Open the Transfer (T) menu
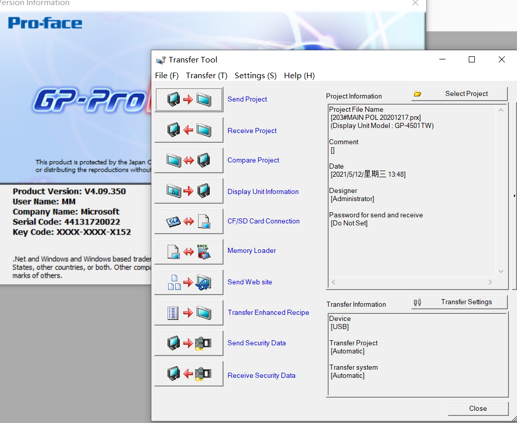 click(206, 76)
